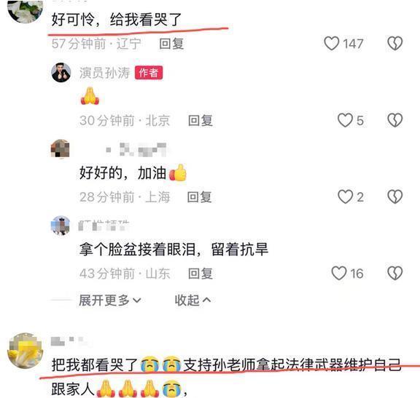Reply to the 28分钟前 上海 comment

click(x=200, y=197)
